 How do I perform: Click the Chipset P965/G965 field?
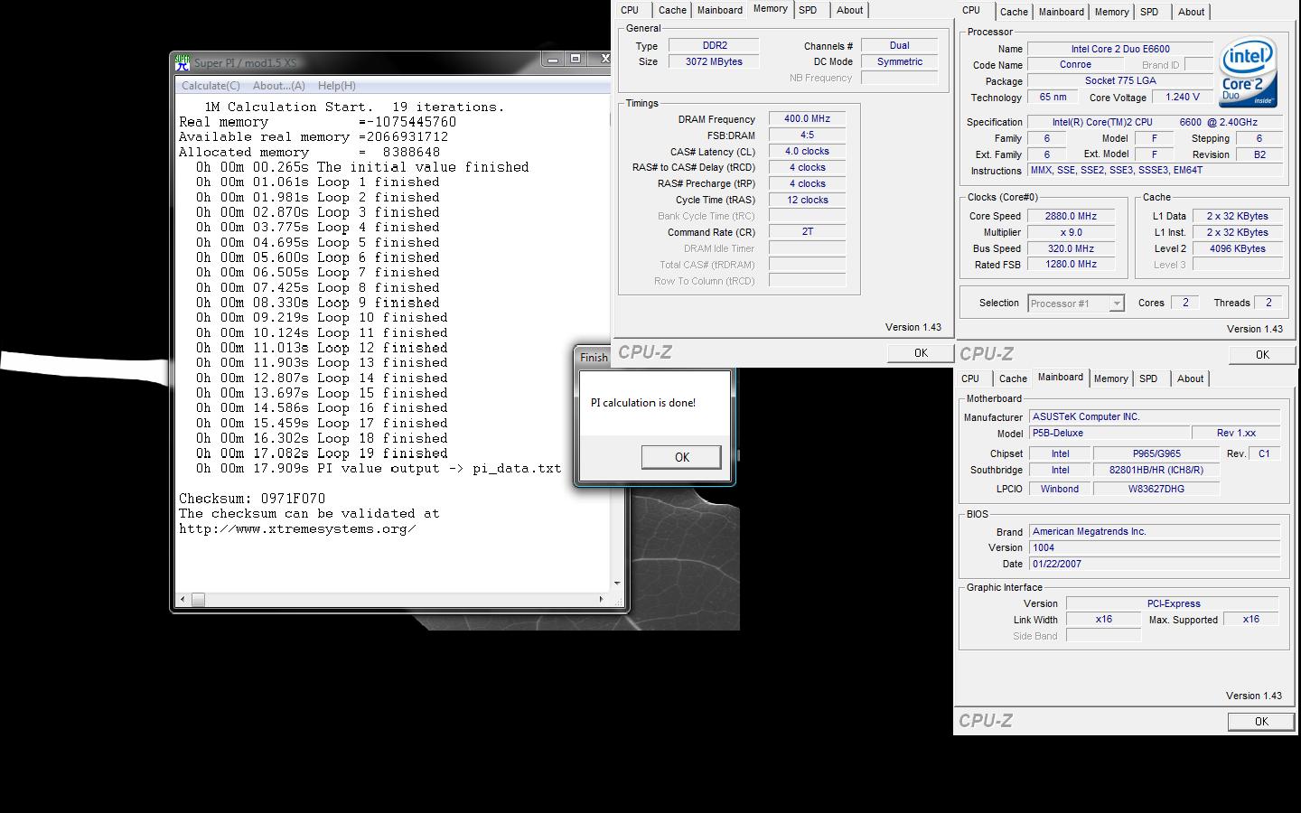point(1156,453)
